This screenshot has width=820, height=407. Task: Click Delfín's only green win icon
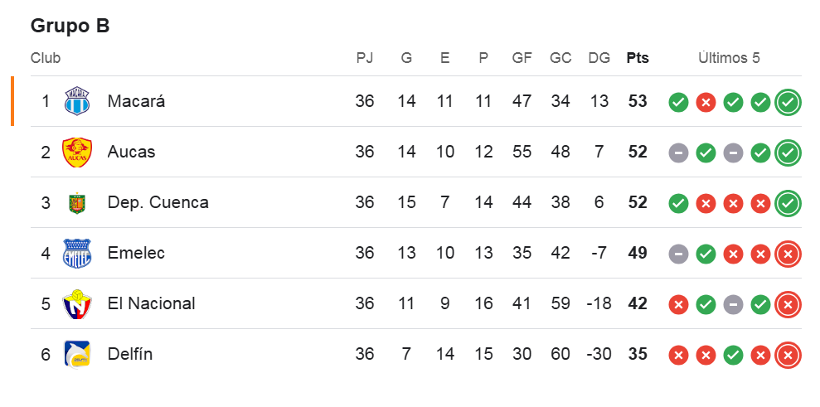pyautogui.click(x=733, y=356)
